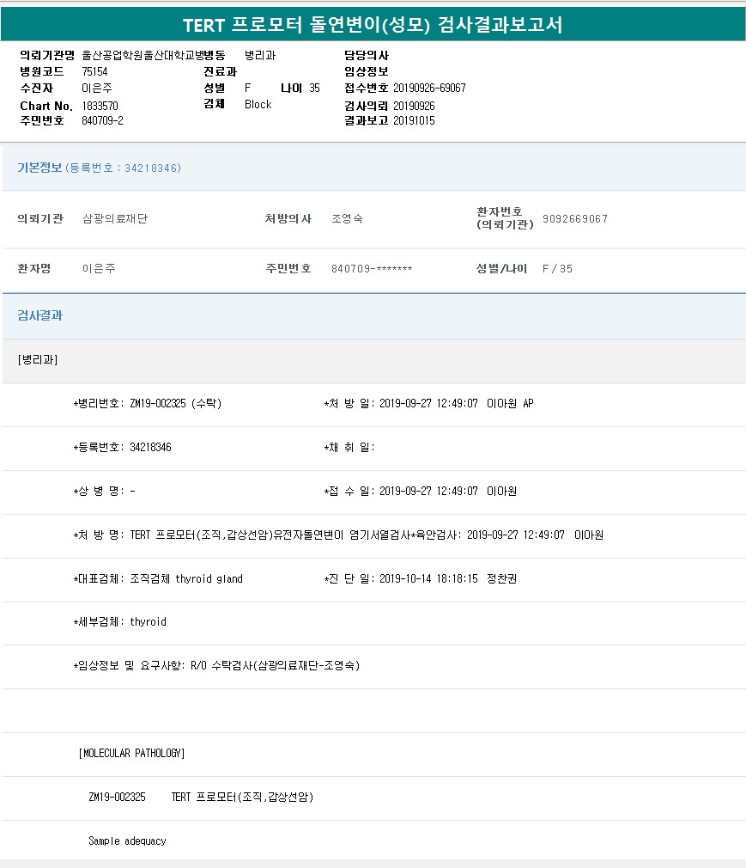Screen dimensions: 746x868
Task: Select the '[병리과]' row label
Action: tap(38, 360)
